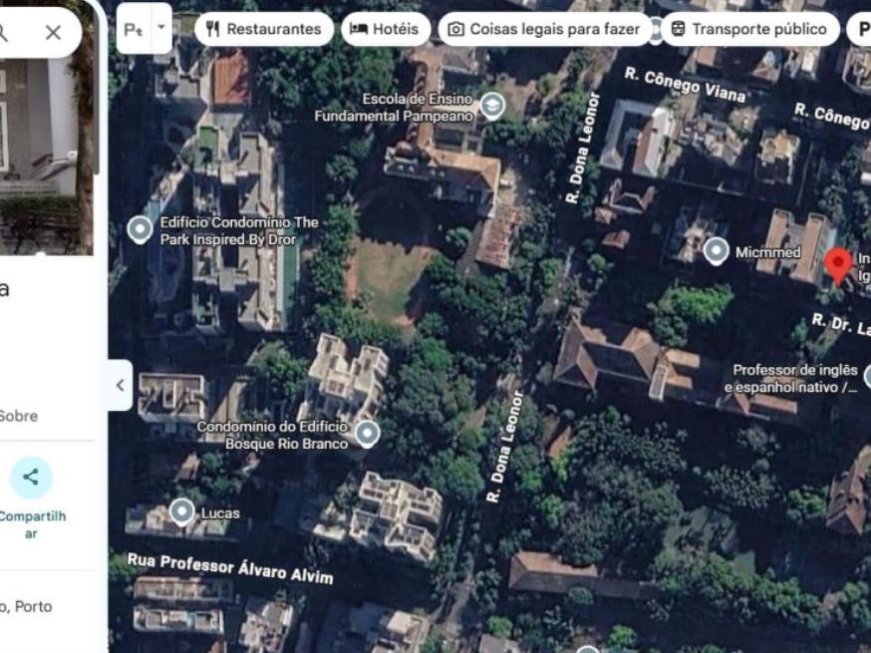Click the Pt language button
The height and width of the screenshot is (653, 871).
click(x=134, y=29)
